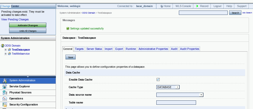Click the Home icon in top bar
This screenshot has width=253, height=109.
[162, 6]
